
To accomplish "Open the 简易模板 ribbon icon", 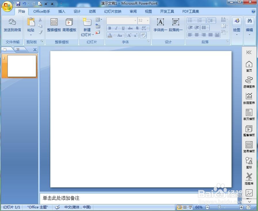I will coord(69,22).
